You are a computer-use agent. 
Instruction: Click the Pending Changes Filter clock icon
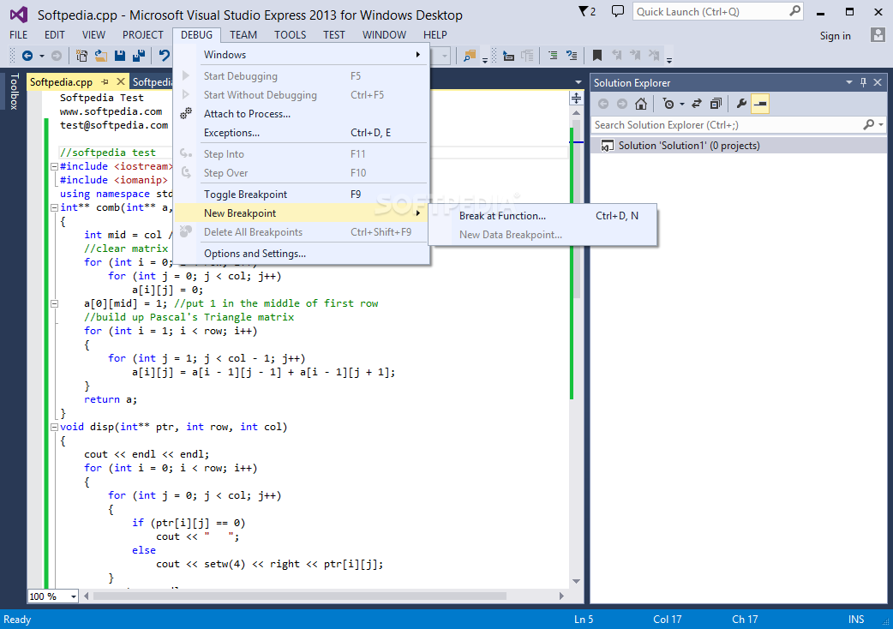669,104
